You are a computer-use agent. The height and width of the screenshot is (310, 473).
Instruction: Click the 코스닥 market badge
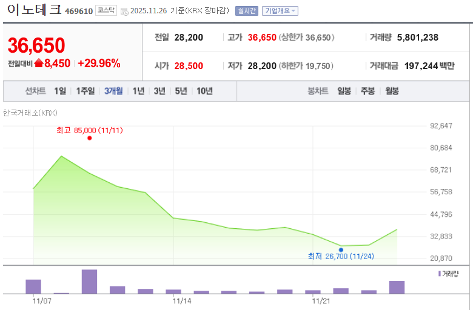106,10
